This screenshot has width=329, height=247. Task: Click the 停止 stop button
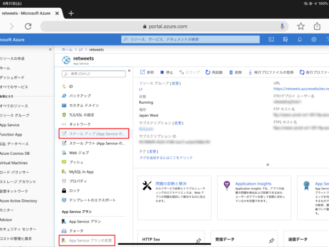pos(167,72)
